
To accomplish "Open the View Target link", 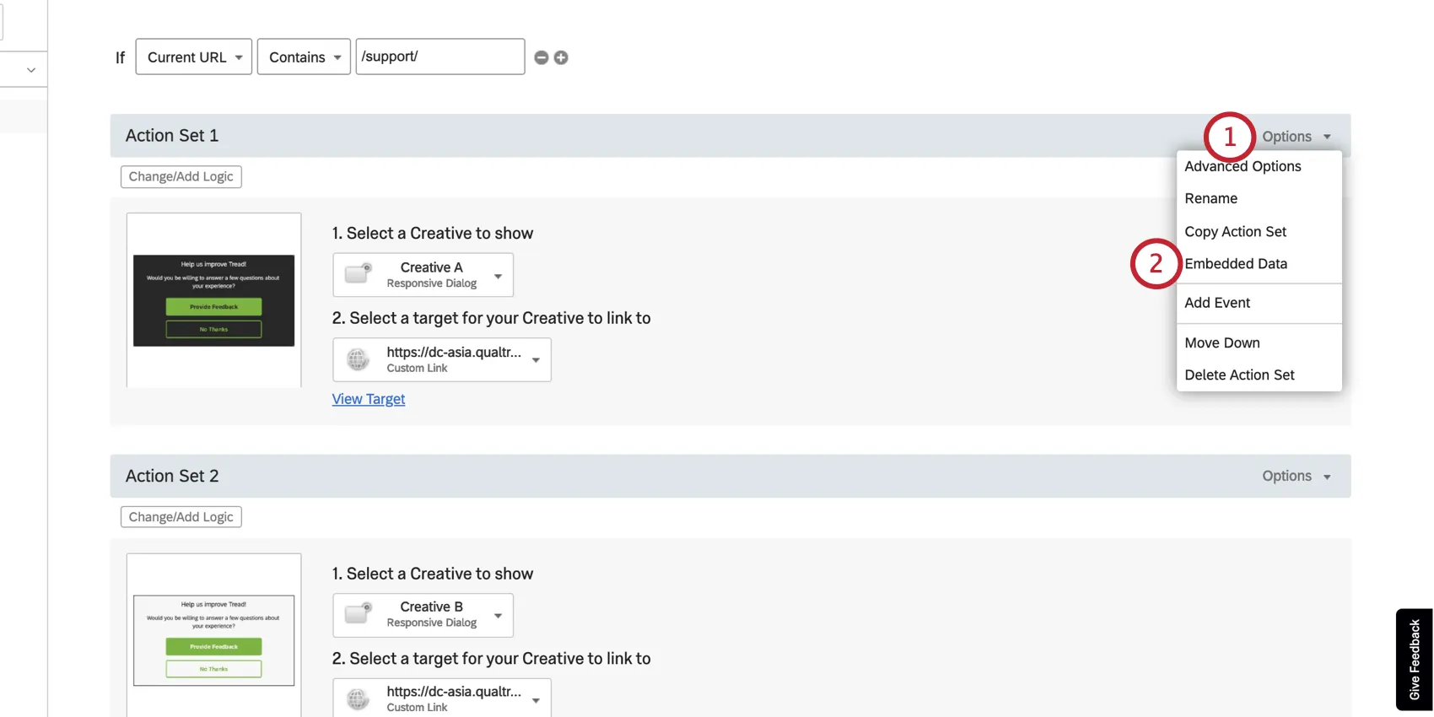I will point(369,399).
